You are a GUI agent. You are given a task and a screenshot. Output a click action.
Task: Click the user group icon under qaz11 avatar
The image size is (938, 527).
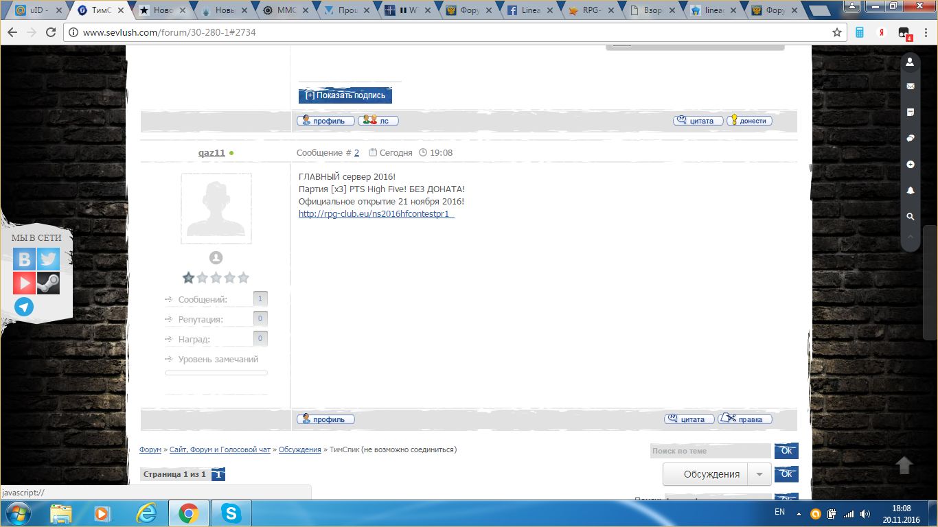(x=216, y=258)
